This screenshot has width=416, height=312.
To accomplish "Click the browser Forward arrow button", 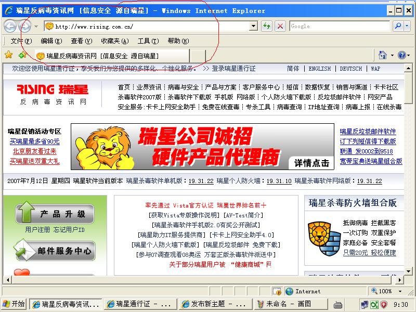I will click(24, 26).
